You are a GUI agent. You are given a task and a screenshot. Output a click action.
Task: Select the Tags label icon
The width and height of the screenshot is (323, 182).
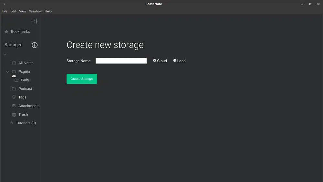[x=14, y=97]
